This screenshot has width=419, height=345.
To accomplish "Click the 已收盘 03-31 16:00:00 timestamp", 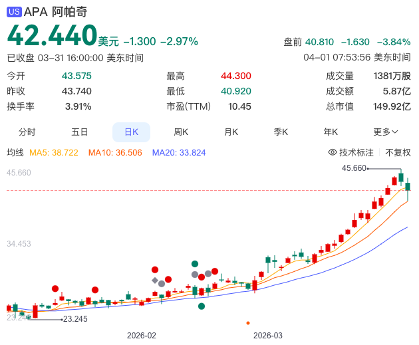I will coord(75,58).
